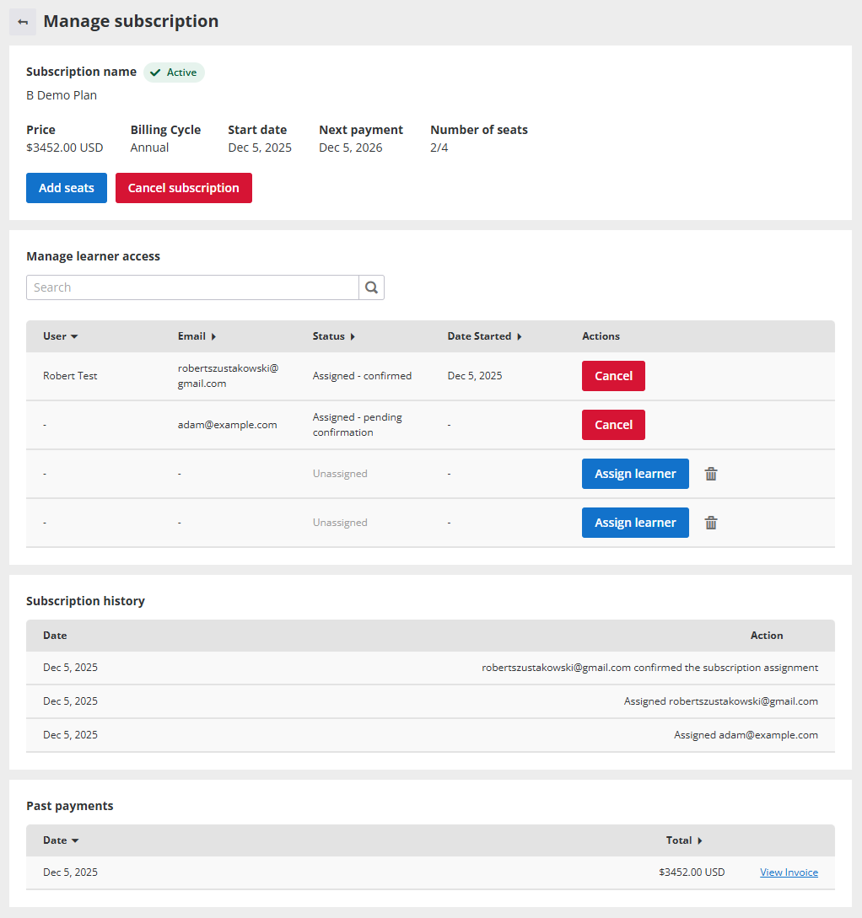Click 'Assigned - confirmed' status text
862x918 pixels.
[x=362, y=376]
